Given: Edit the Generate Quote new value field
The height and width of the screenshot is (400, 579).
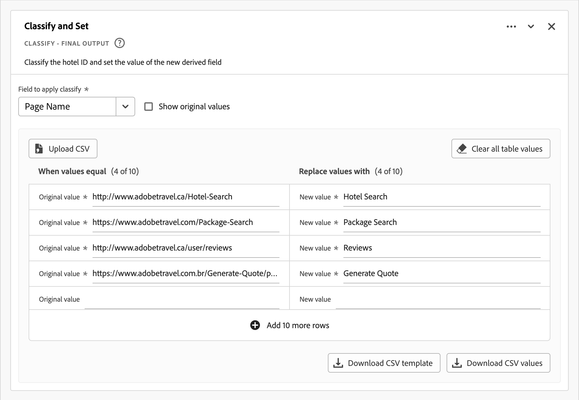Looking at the screenshot, I should coord(441,273).
